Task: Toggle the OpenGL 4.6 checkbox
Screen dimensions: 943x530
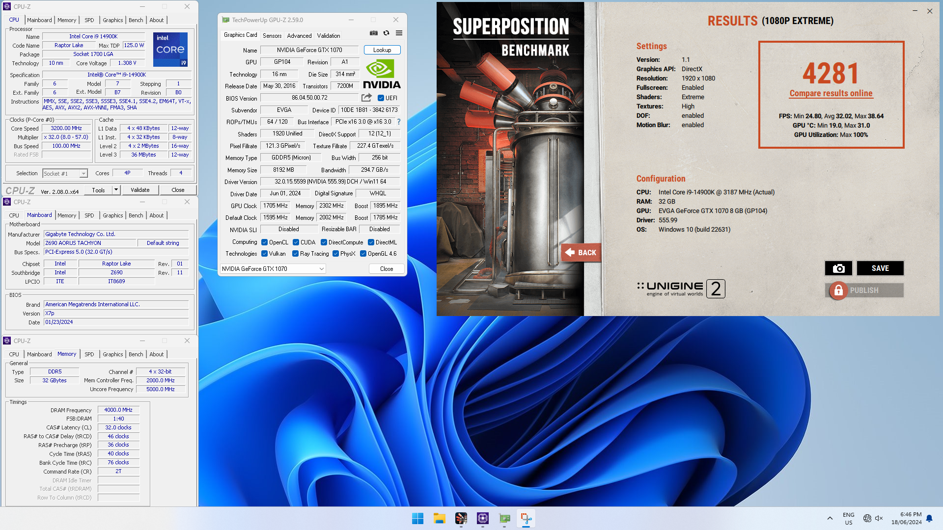Action: point(363,254)
